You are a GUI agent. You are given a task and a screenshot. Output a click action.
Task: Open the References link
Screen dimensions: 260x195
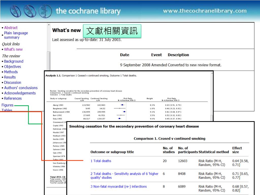(x=13, y=99)
